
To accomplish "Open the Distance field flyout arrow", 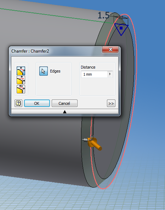I will (110, 74).
